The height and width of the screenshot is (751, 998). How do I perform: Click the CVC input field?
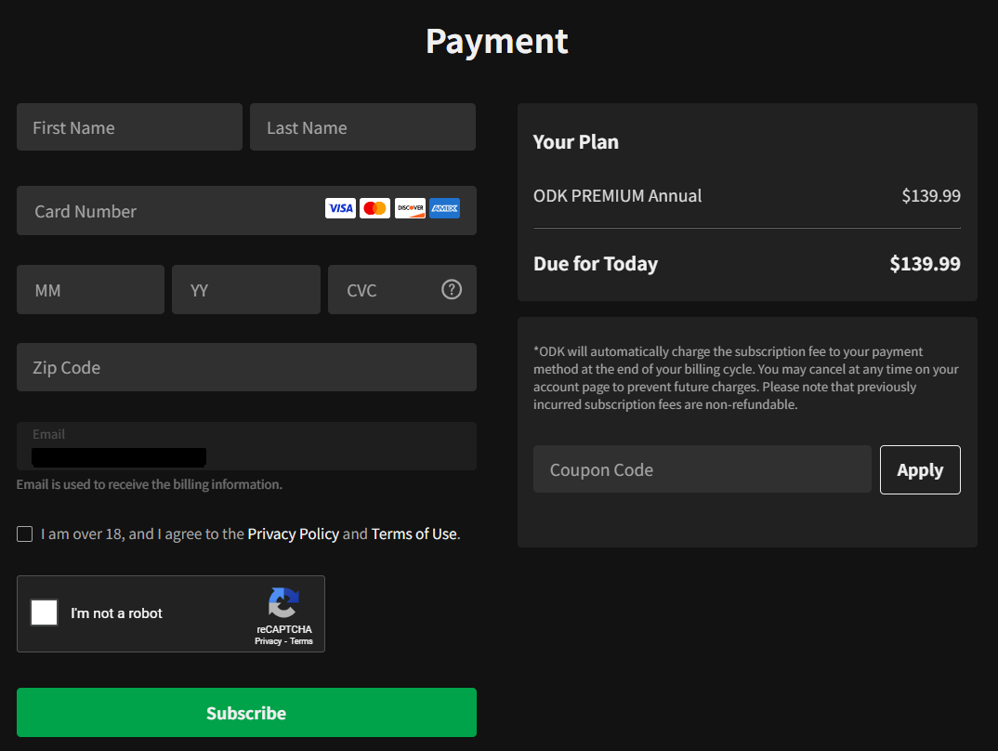[x=402, y=290]
